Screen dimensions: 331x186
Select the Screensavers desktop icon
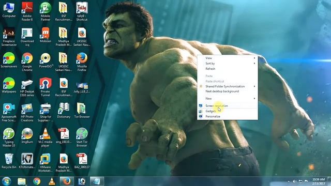pos(9,60)
